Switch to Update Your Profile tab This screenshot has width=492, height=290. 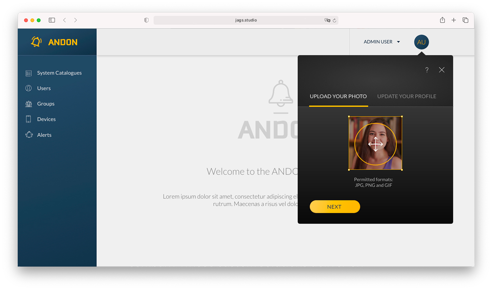(406, 96)
